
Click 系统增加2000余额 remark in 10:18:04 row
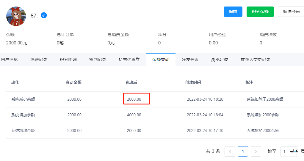pos(263,115)
